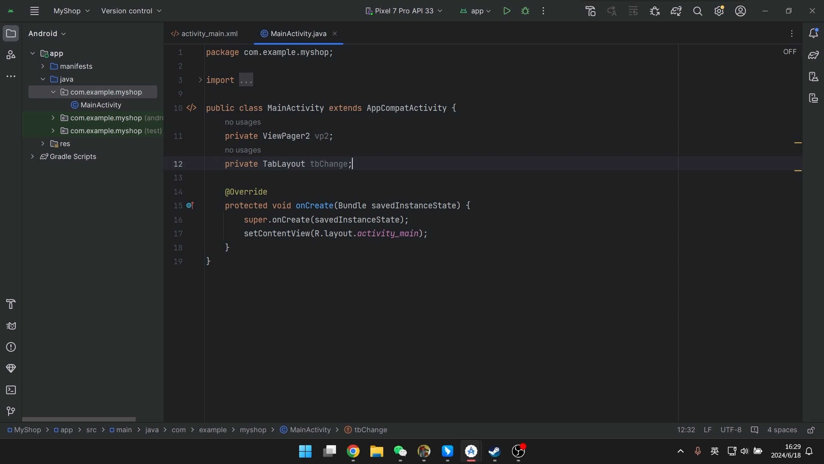Toggle read-only lock icon in status bar
The image size is (824, 464).
[x=811, y=430]
